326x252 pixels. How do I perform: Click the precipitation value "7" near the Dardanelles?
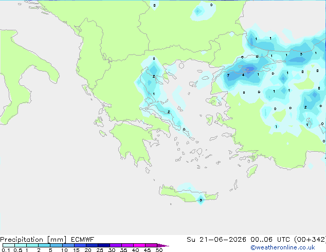click(x=228, y=75)
